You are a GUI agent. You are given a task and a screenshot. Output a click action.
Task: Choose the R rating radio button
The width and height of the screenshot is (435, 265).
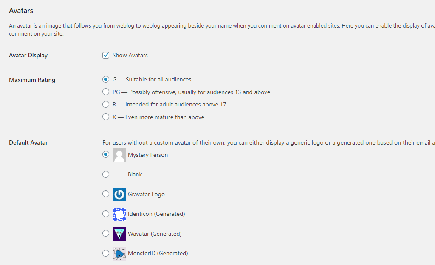(x=106, y=104)
